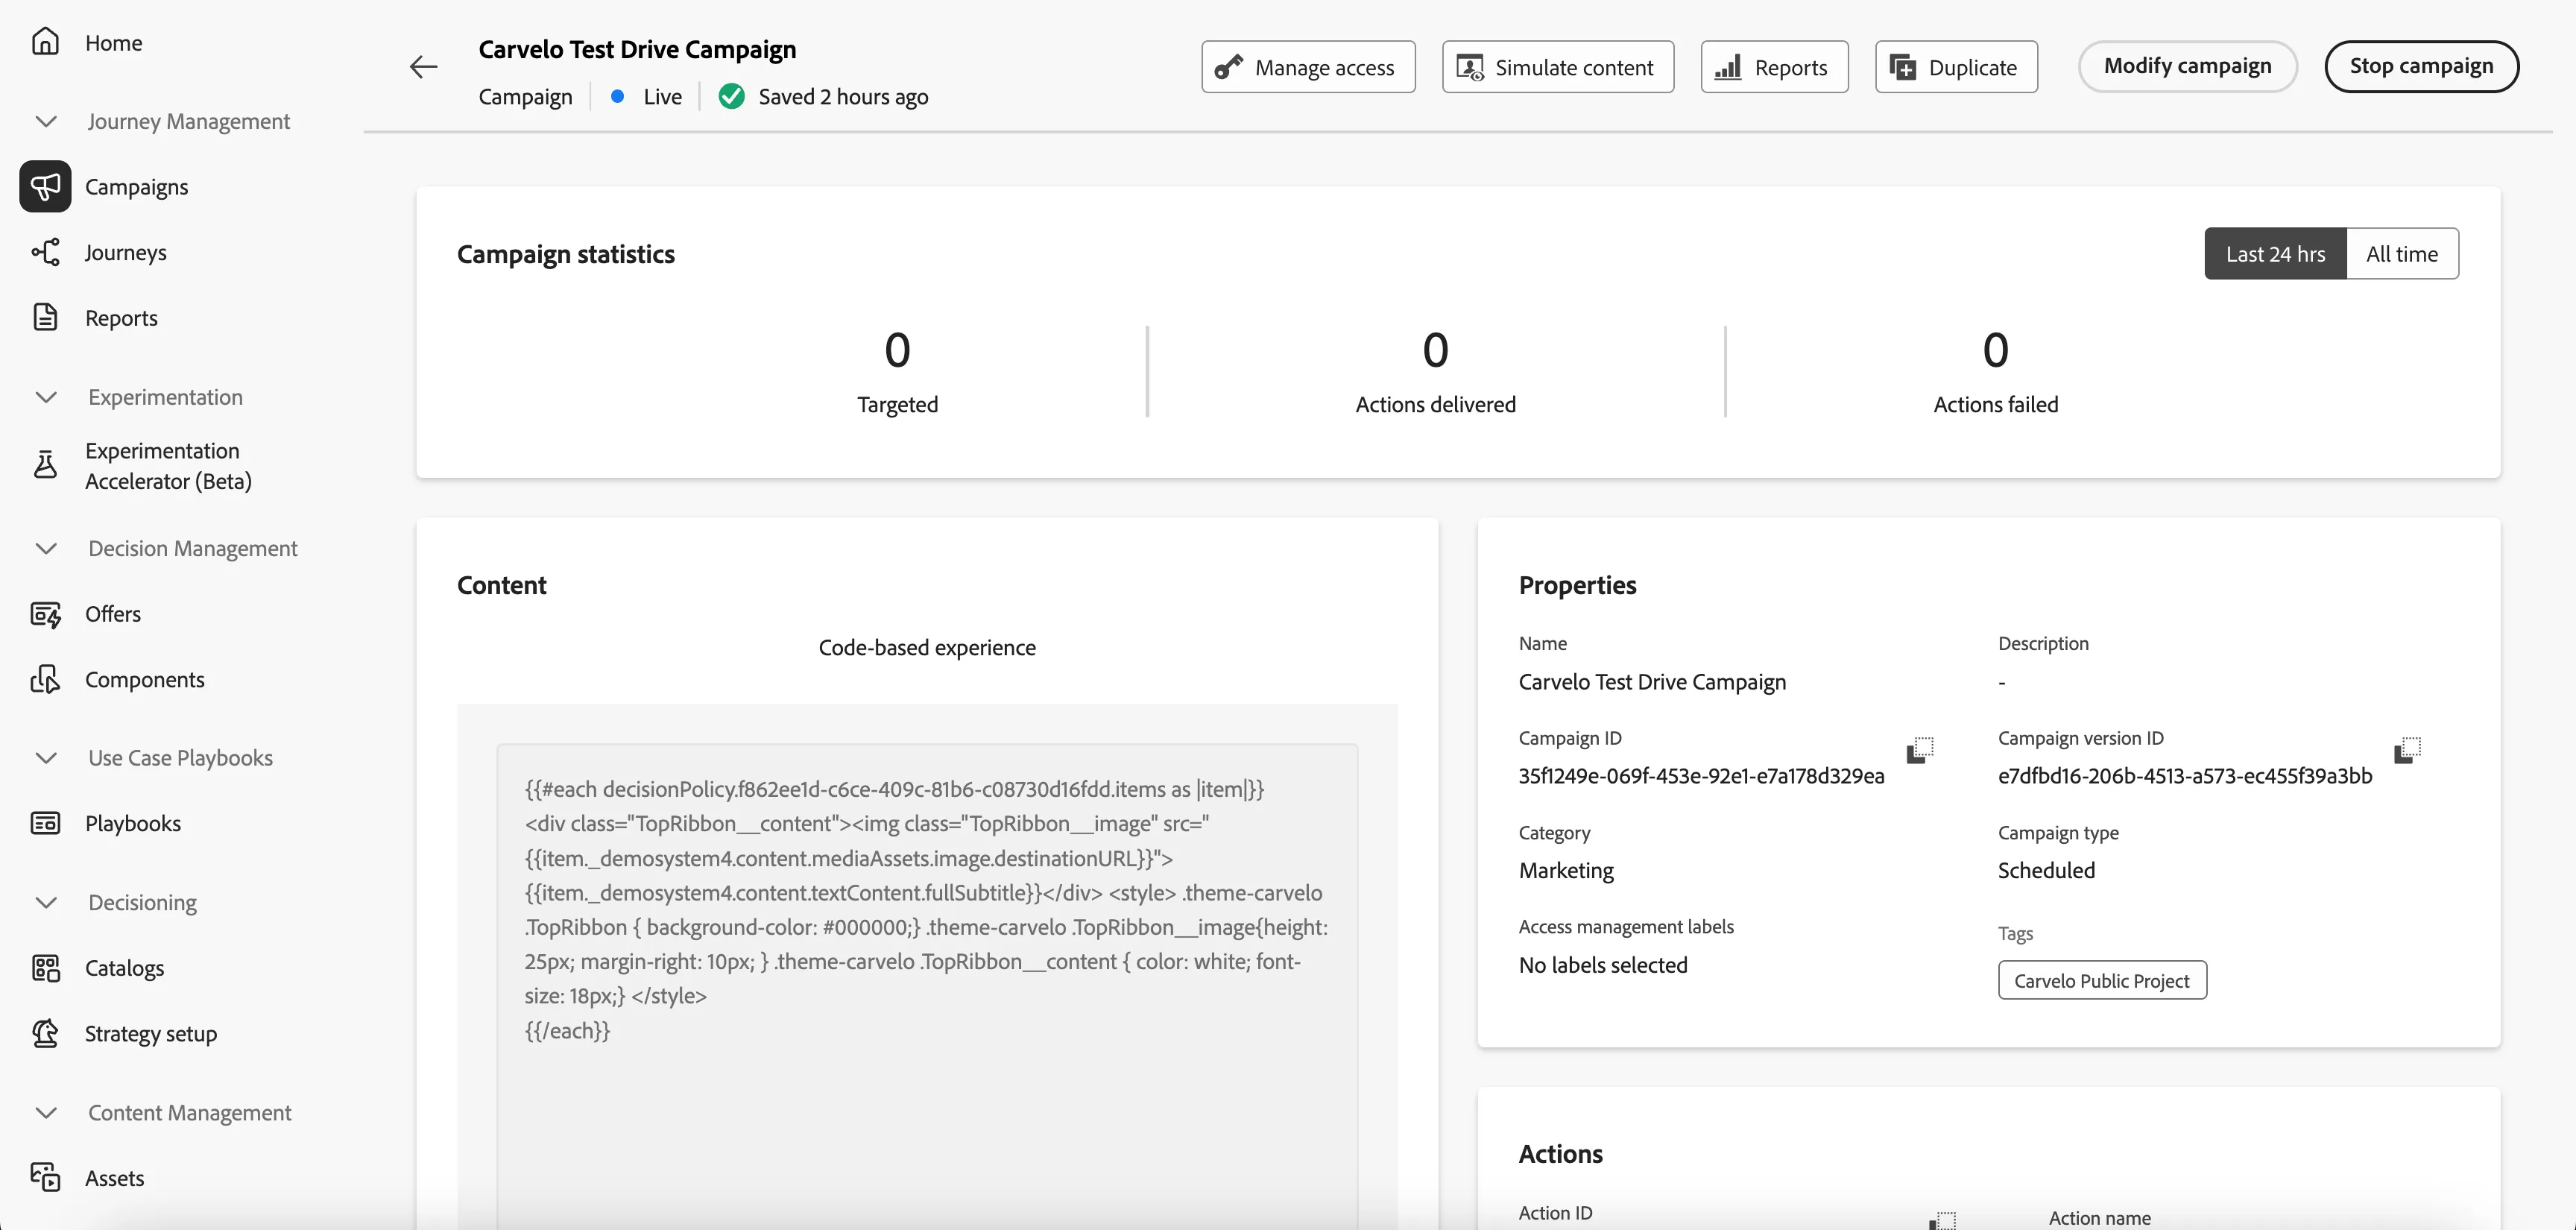The height and width of the screenshot is (1230, 2576).
Task: Collapse the Content Management section
Action: pyautogui.click(x=46, y=1112)
